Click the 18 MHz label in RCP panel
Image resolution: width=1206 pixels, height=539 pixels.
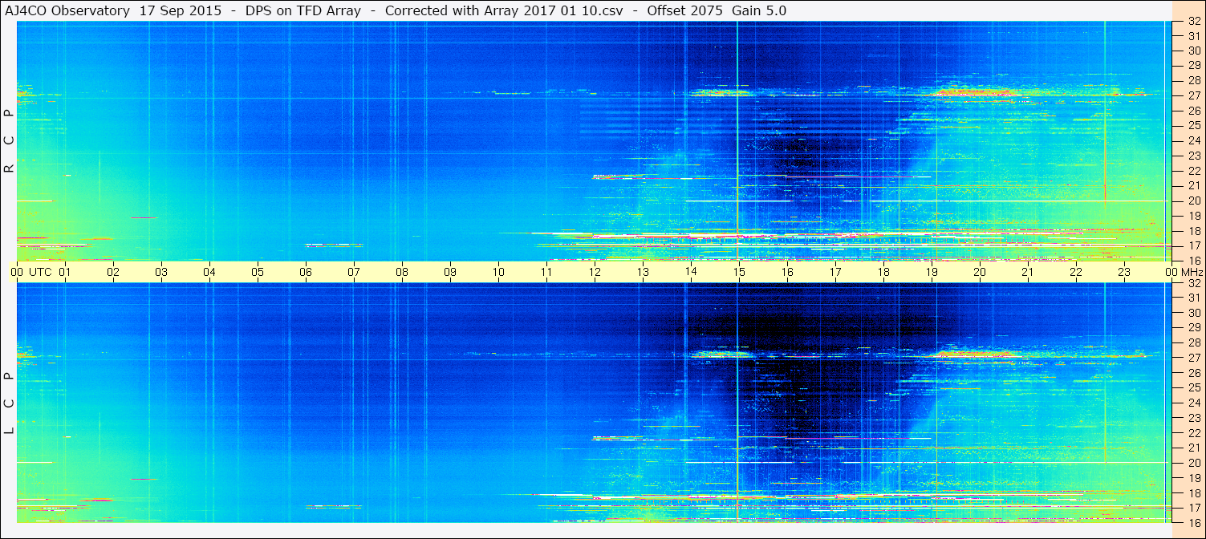pos(1194,230)
